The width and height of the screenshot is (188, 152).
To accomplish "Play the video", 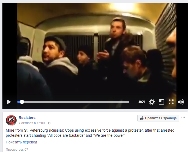I will coord(9,102).
